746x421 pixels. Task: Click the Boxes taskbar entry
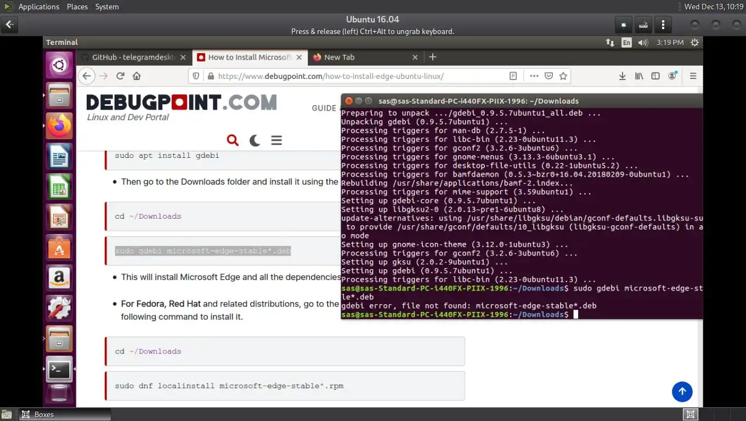(65, 414)
